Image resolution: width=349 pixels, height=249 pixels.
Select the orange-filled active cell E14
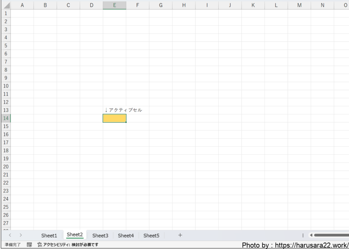(x=115, y=118)
